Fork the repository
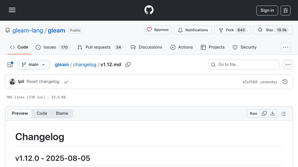Image resolution: width=298 pixels, height=167 pixels. [233, 30]
